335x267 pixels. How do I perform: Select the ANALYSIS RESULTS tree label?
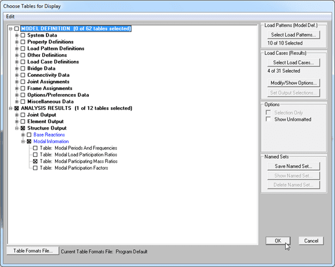(x=77, y=108)
